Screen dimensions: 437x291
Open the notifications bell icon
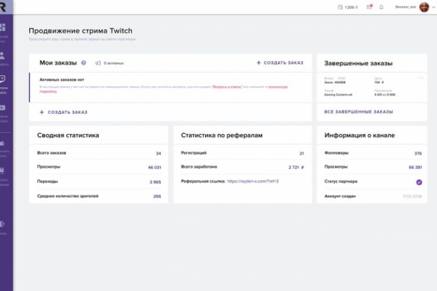pyautogui.click(x=381, y=7)
